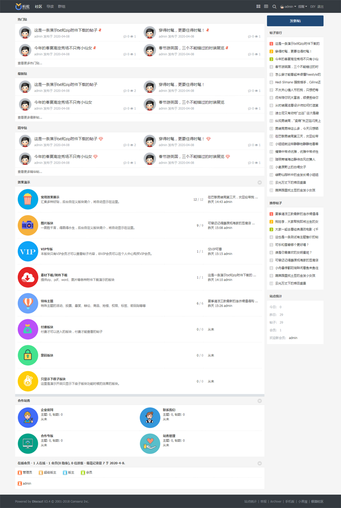Open first 热门贴 post about txt和zip附件

point(66,30)
